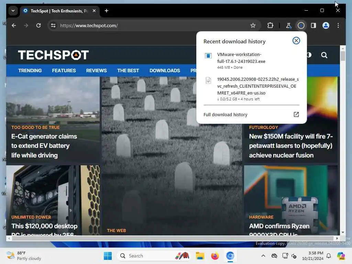This screenshot has width=352, height=264.
Task: Open the Extensions puzzle icon
Action: 270,25
